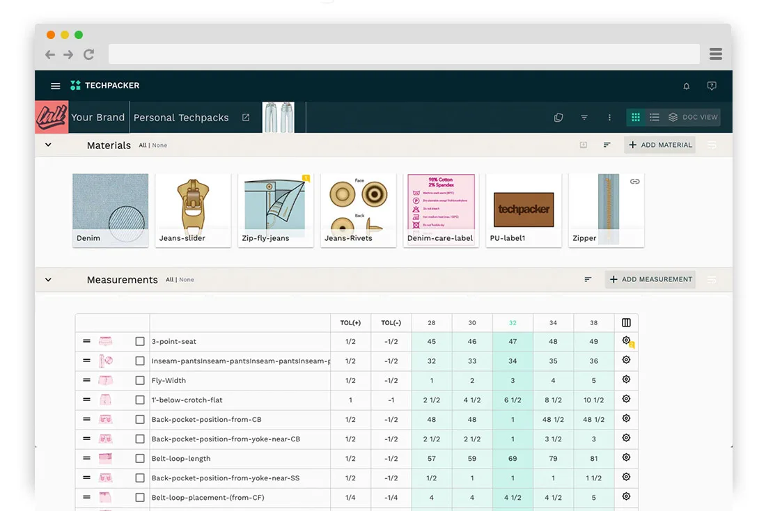This screenshot has width=766, height=511.
Task: Open the three-dot more options menu
Action: pyautogui.click(x=609, y=118)
